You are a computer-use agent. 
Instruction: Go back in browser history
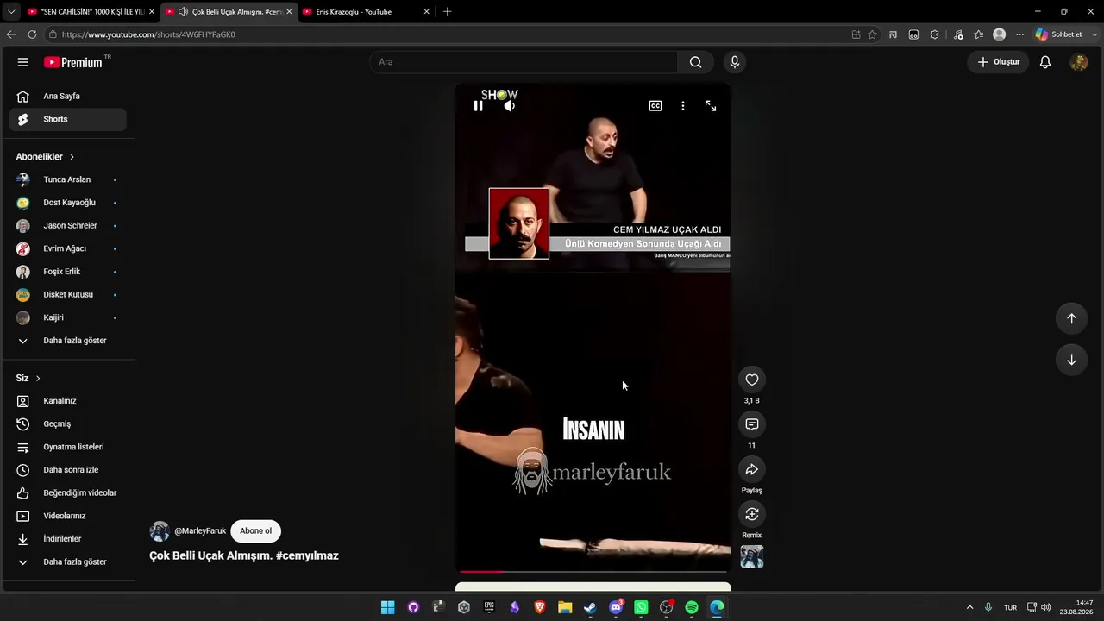(x=11, y=34)
